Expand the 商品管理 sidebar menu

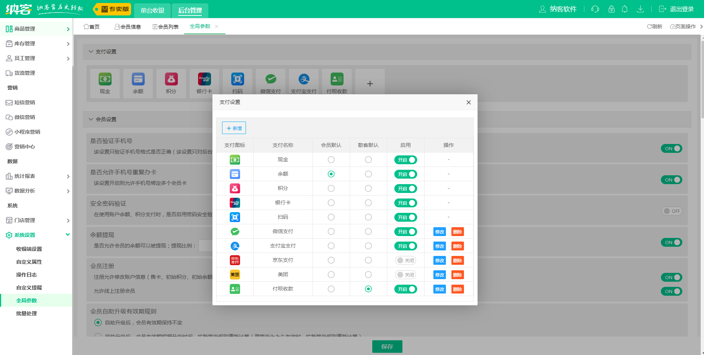36,29
